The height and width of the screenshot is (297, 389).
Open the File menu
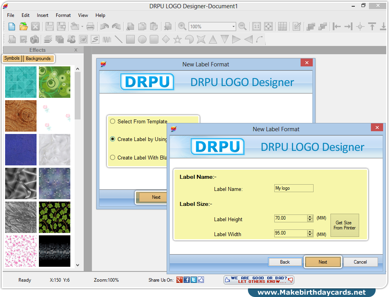tap(11, 15)
